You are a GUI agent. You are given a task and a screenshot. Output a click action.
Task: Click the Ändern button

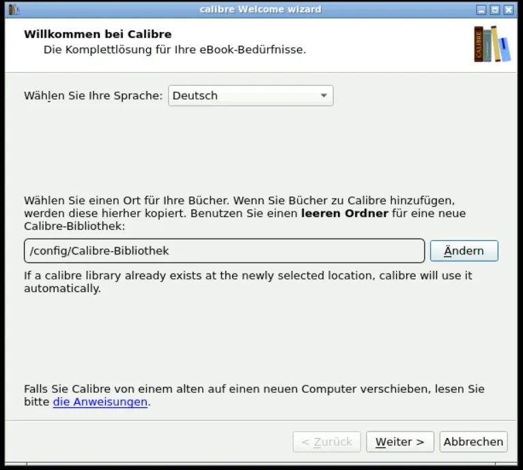click(464, 250)
